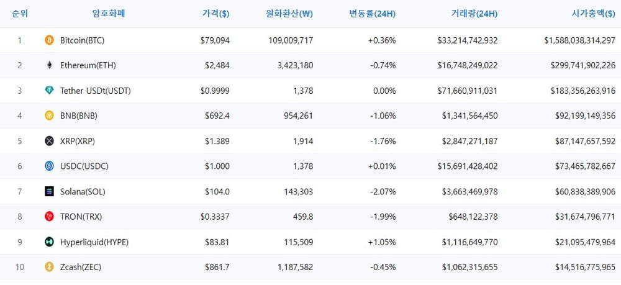621x285 pixels.
Task: Open the XRP(XRP) name link
Action: (x=78, y=142)
